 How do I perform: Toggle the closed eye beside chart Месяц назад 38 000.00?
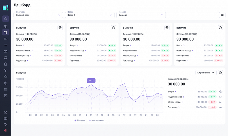pos(221,102)
